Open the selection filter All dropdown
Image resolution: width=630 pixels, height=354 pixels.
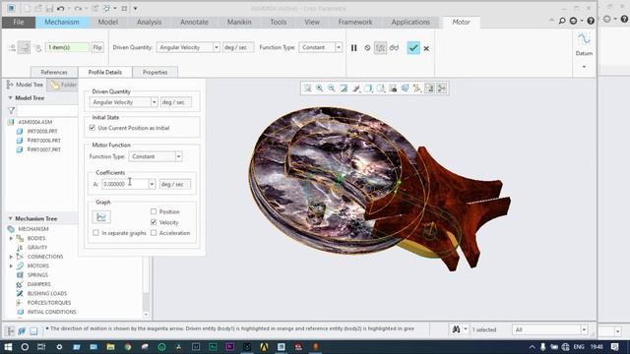584,329
